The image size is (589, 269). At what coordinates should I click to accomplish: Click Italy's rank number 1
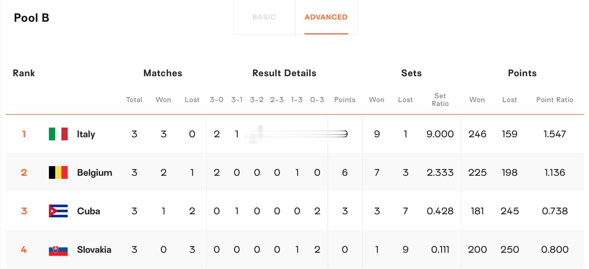24,134
